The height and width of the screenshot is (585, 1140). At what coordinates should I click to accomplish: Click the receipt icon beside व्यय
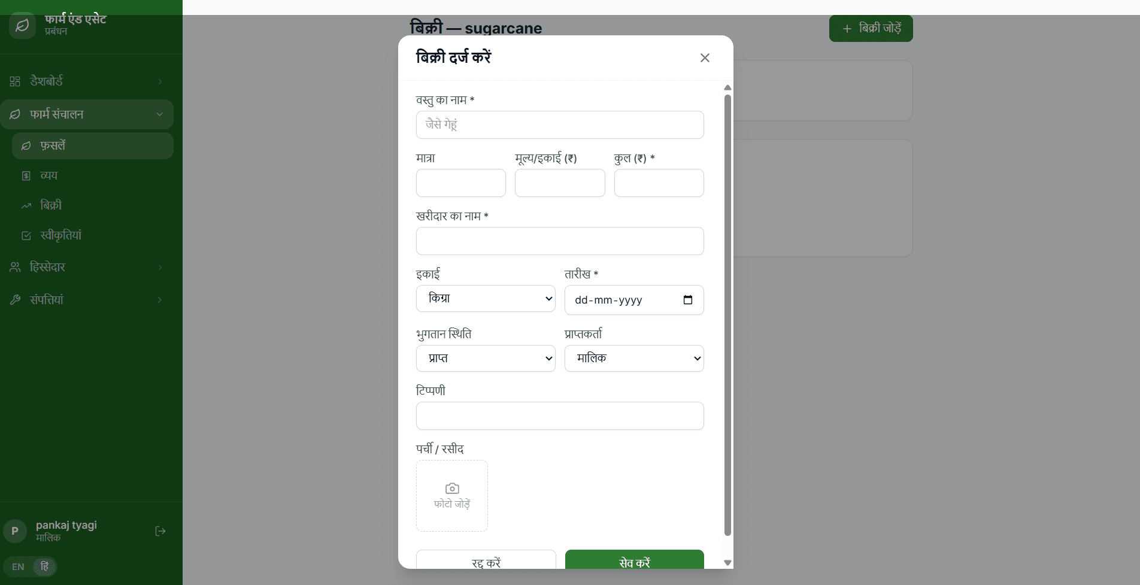26,176
